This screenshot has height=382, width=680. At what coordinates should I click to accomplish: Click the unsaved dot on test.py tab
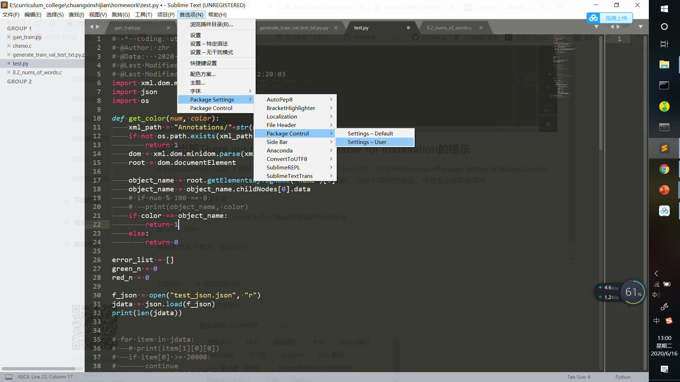pyautogui.click(x=408, y=28)
